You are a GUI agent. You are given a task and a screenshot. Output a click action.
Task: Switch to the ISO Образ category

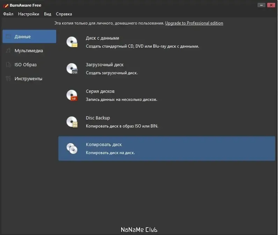click(29, 64)
